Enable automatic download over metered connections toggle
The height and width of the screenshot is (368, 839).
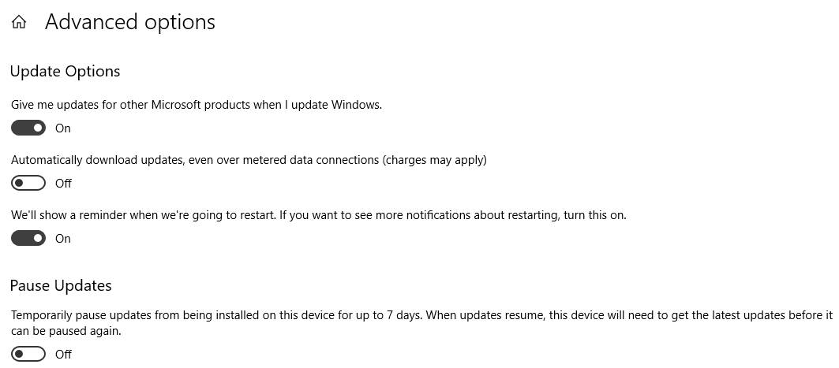[x=28, y=183]
